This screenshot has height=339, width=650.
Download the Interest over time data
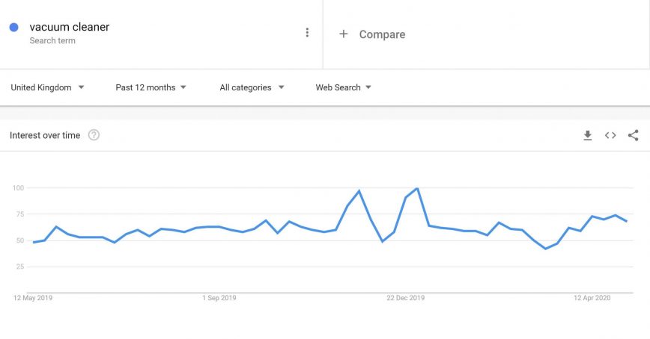pos(588,135)
